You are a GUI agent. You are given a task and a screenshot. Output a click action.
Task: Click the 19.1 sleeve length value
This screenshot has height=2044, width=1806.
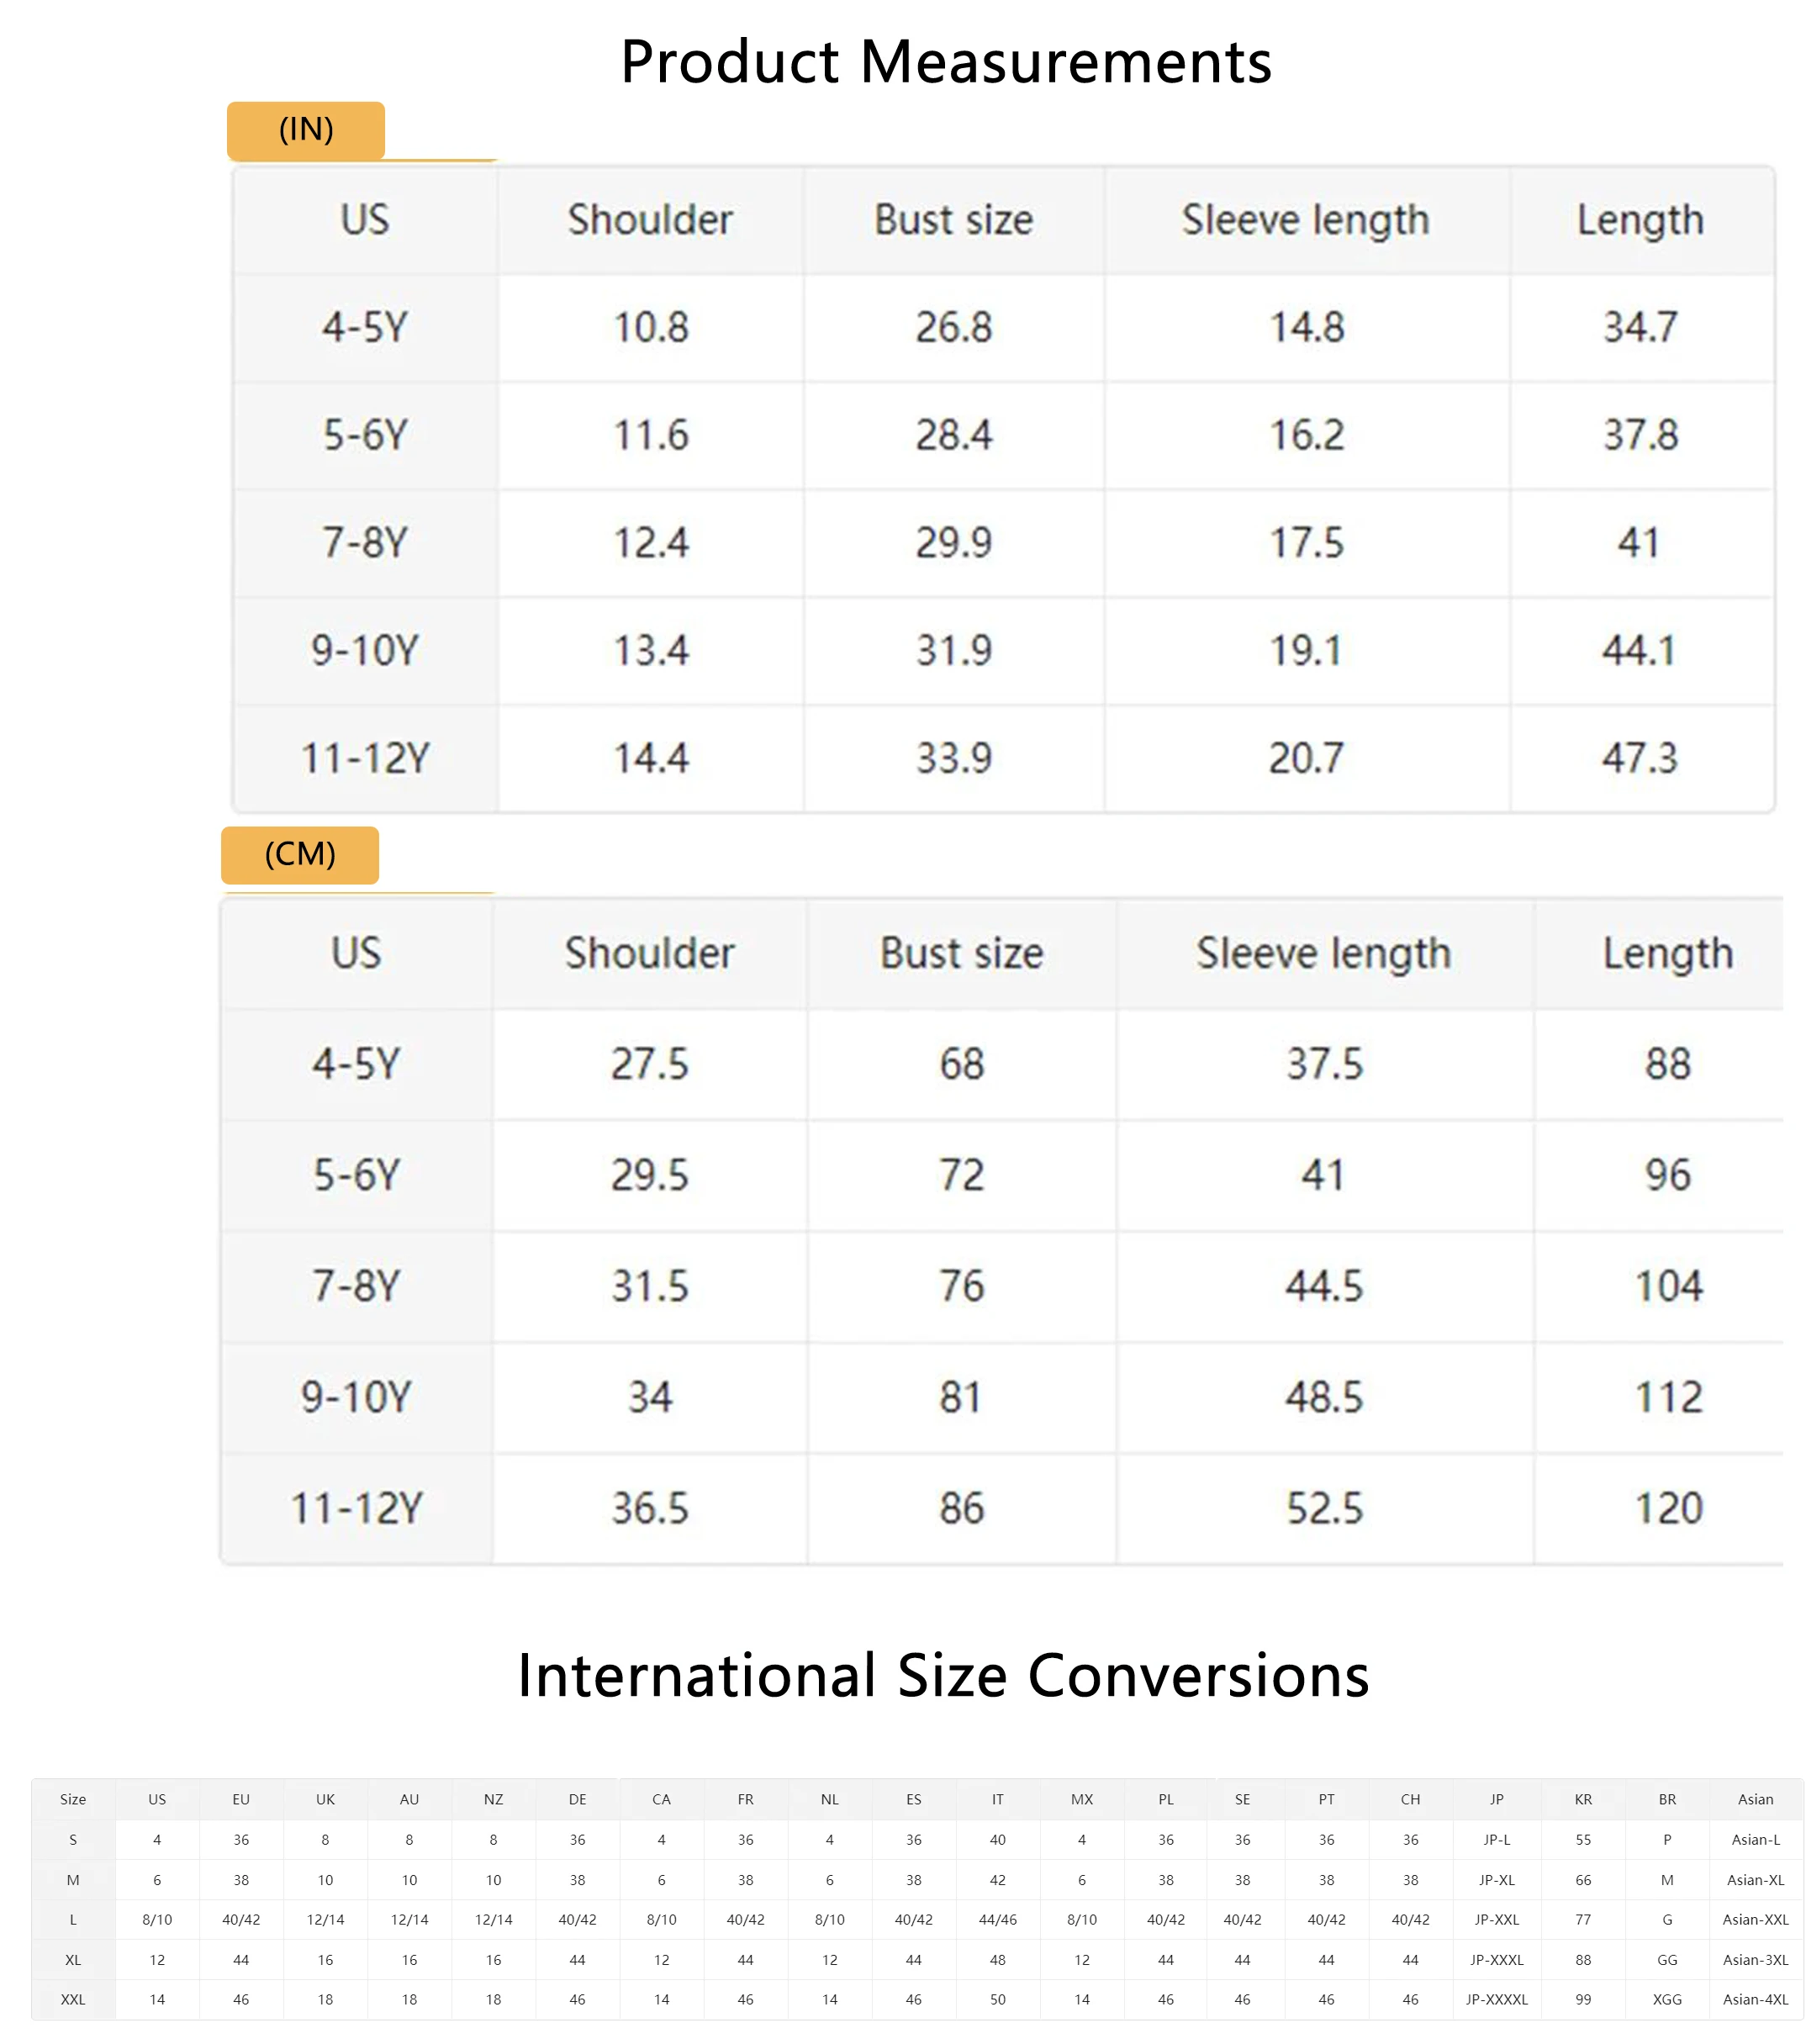(x=1305, y=651)
